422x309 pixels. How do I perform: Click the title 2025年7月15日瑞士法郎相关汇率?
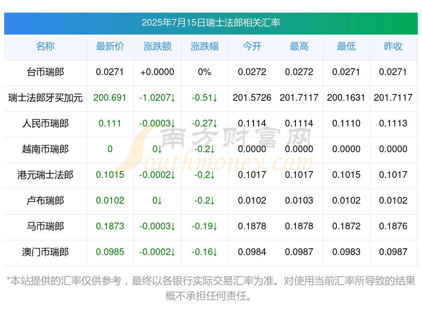point(211,23)
